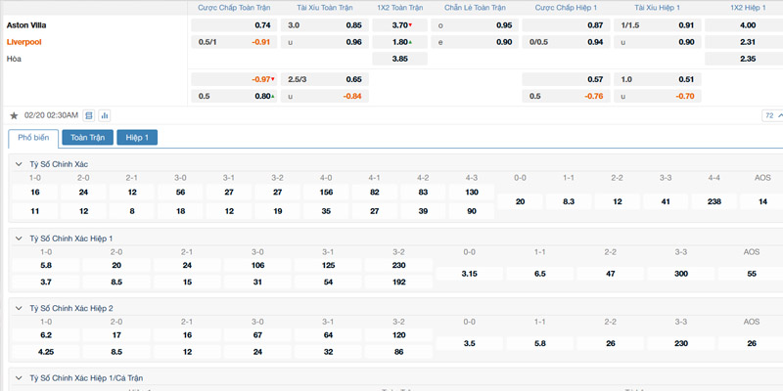
Task: Select first-half 0.5 handicap odds -0.76
Action: tap(567, 96)
